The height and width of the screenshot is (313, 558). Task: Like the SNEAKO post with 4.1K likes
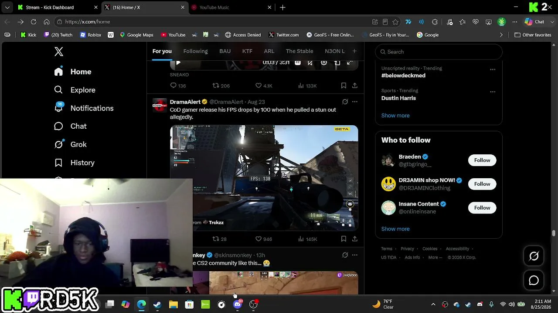[264, 86]
